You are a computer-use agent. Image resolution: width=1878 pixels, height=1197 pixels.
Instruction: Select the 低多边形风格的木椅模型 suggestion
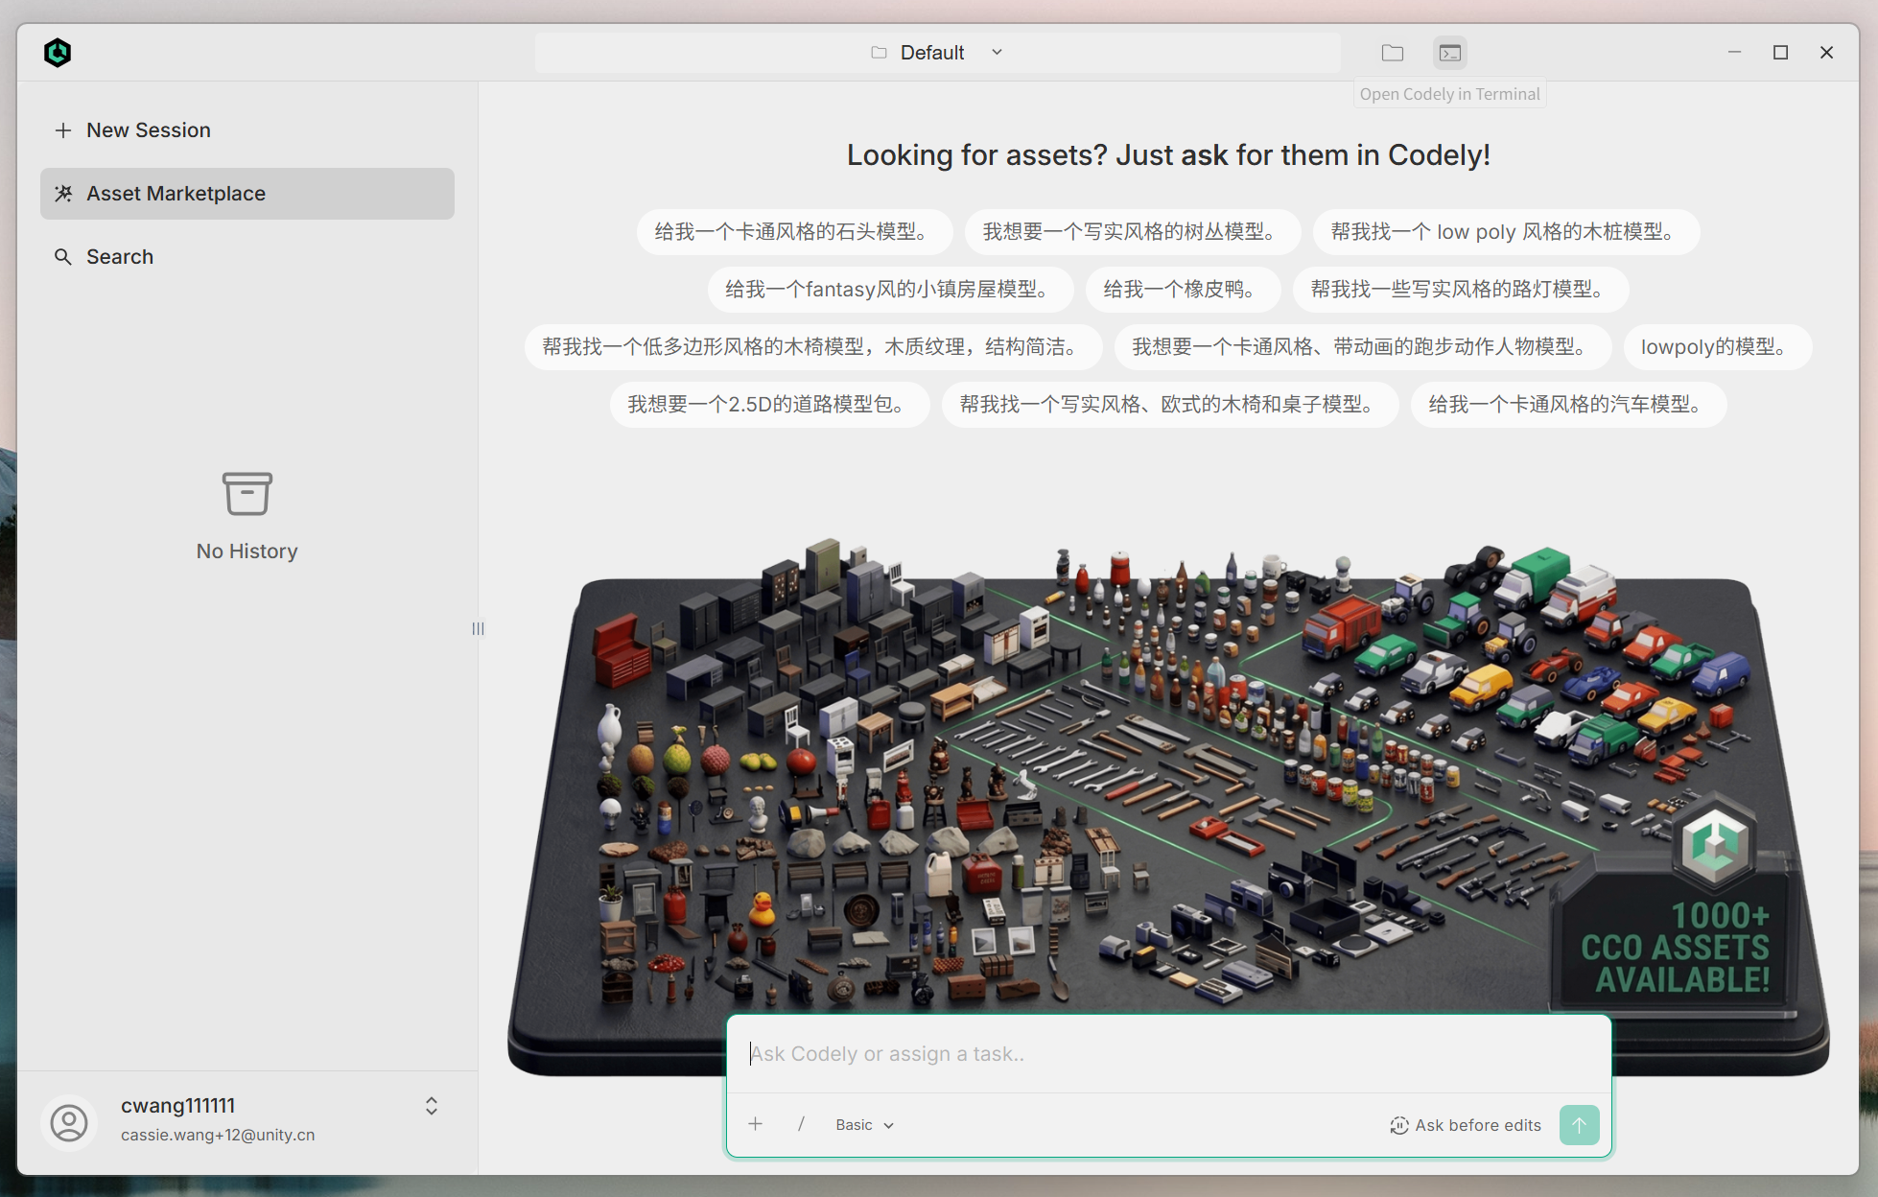(x=813, y=347)
